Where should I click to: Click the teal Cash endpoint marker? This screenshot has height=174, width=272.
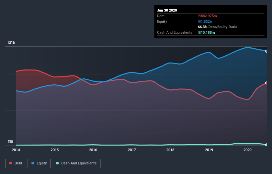click(x=266, y=145)
